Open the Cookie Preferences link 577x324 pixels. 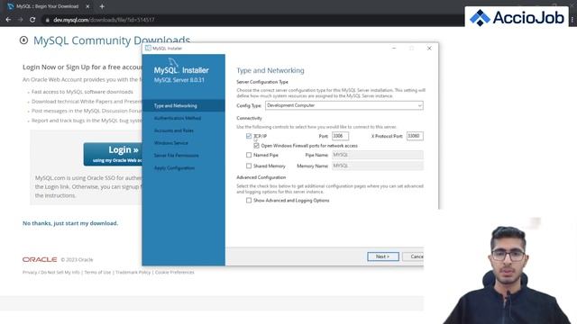click(x=174, y=272)
